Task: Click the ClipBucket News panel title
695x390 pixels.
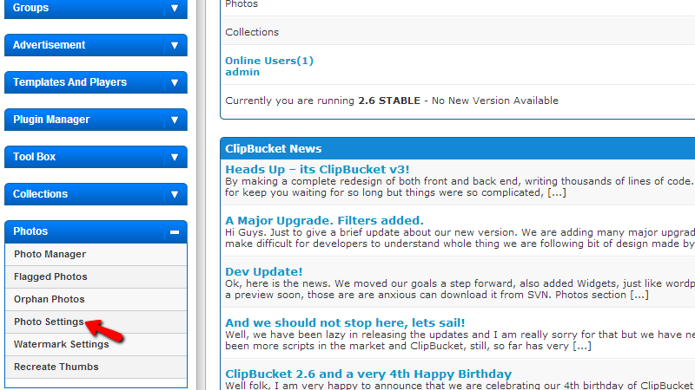Action: tap(273, 148)
